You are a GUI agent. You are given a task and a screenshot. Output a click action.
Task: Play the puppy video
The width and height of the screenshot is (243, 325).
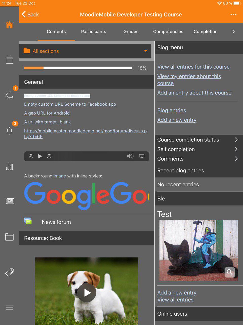pos(87,293)
